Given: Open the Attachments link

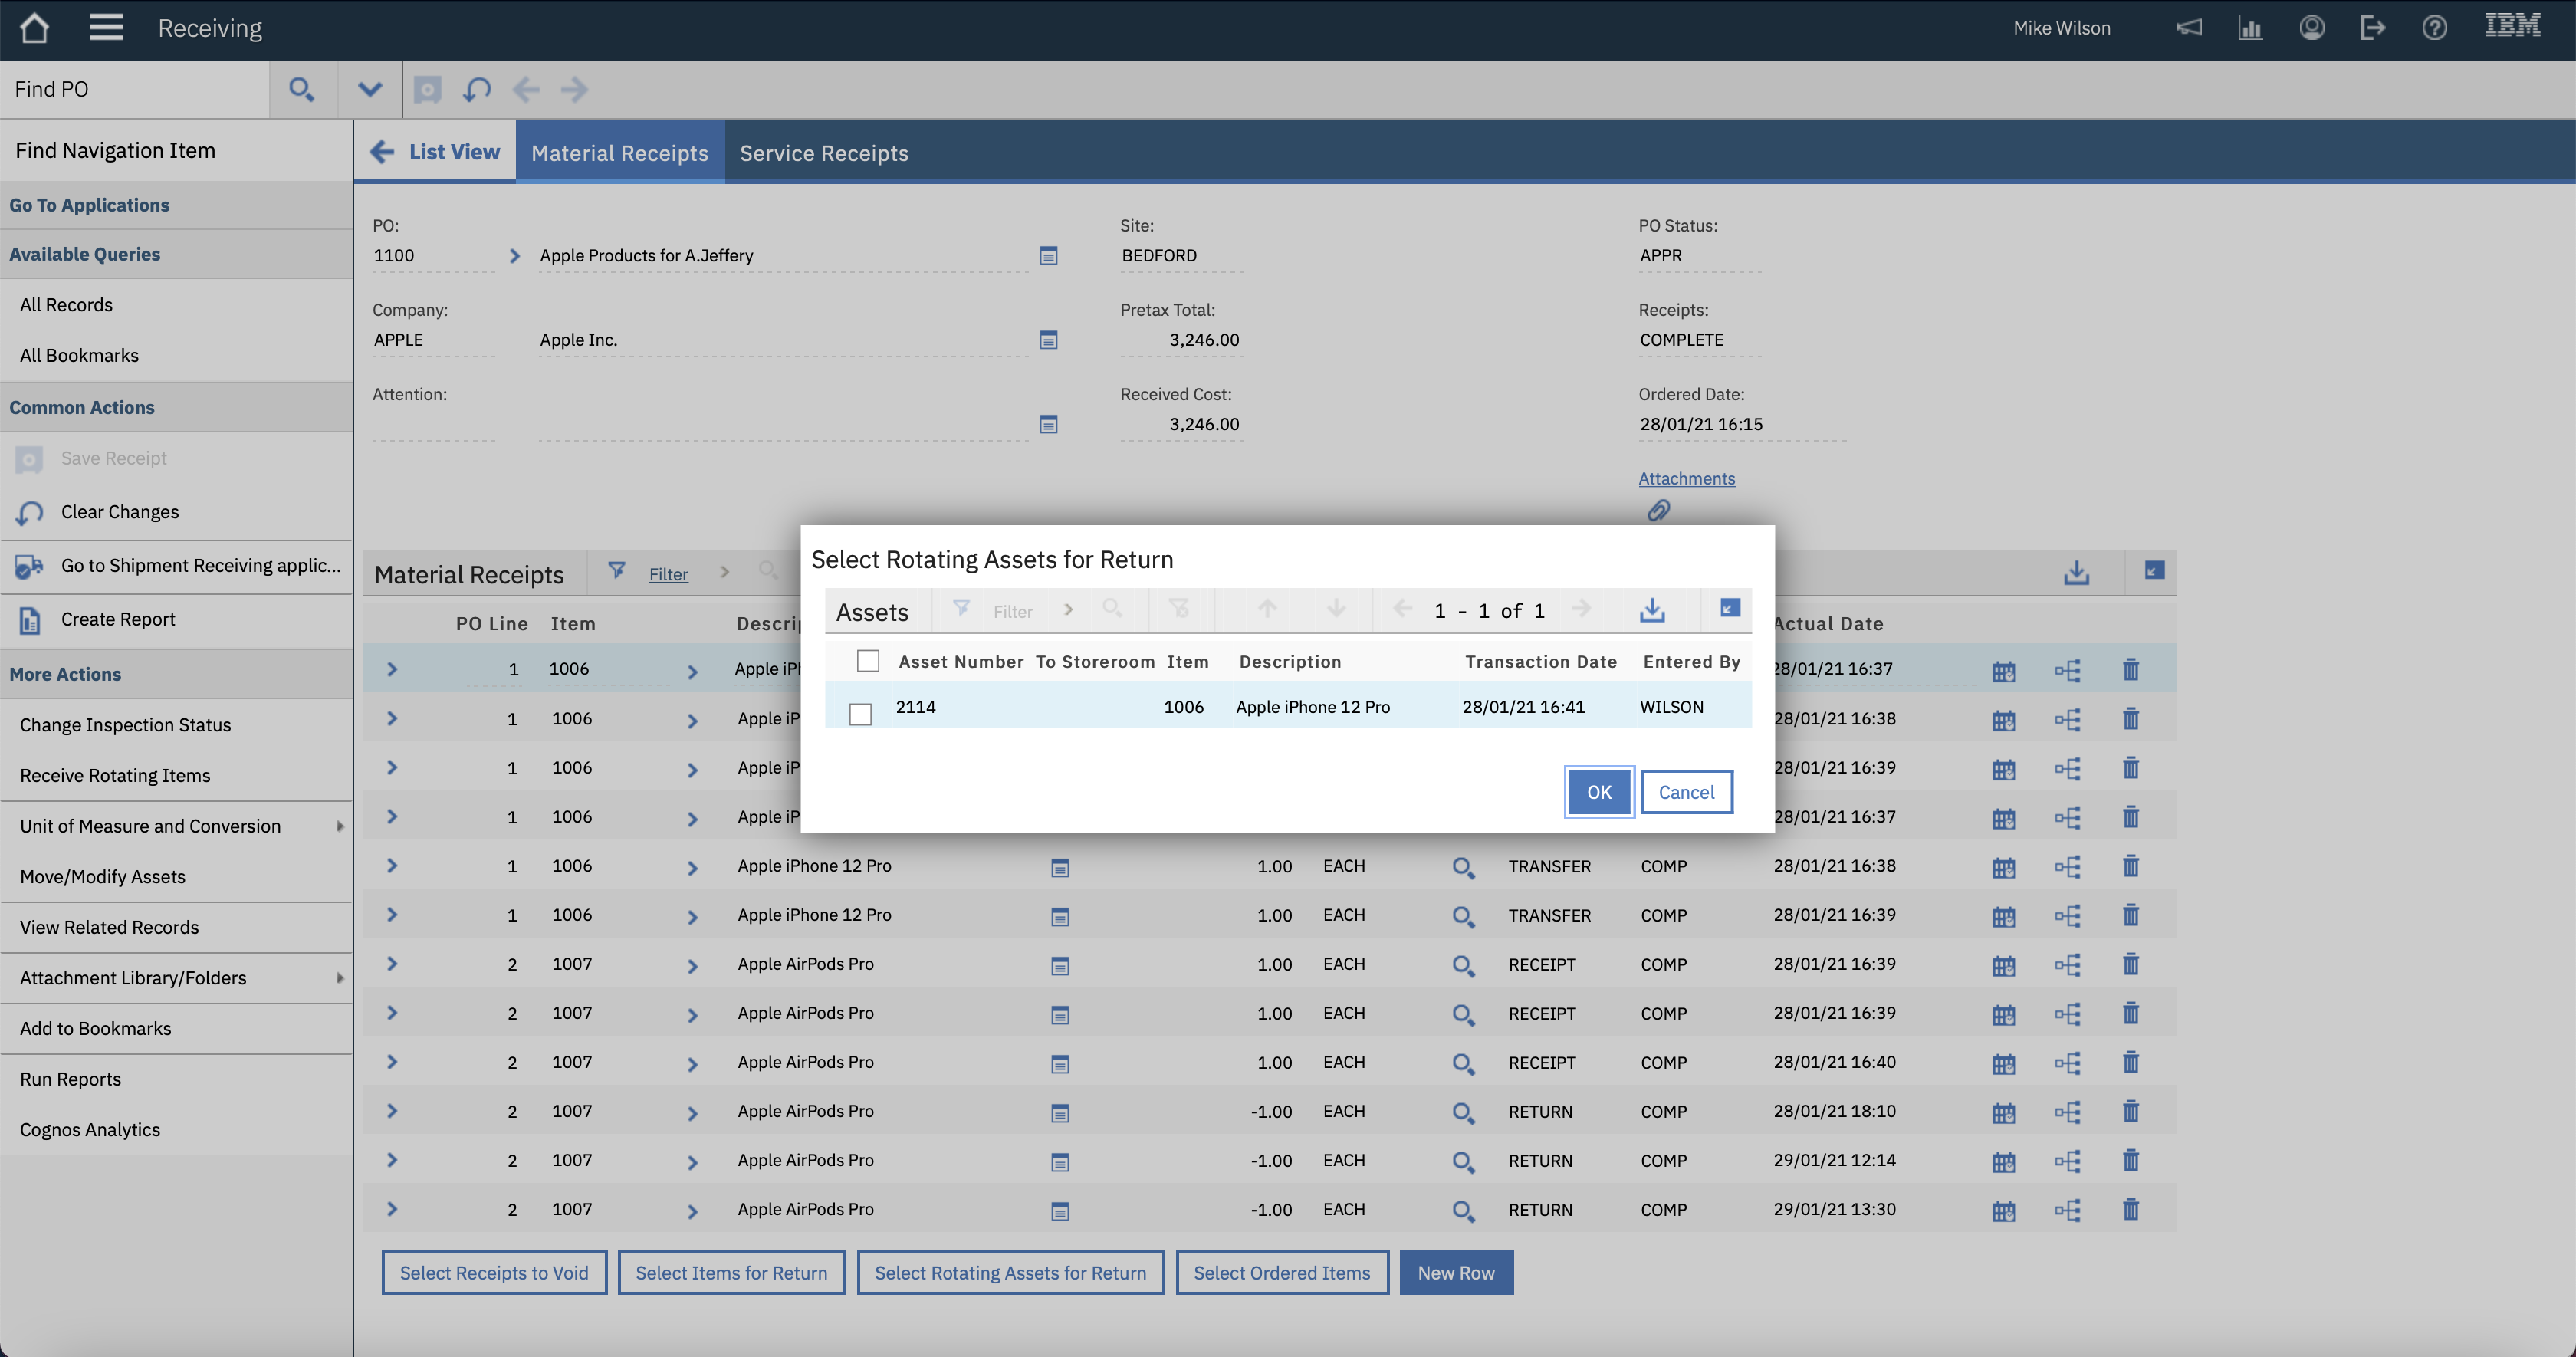Looking at the screenshot, I should click(x=1686, y=478).
